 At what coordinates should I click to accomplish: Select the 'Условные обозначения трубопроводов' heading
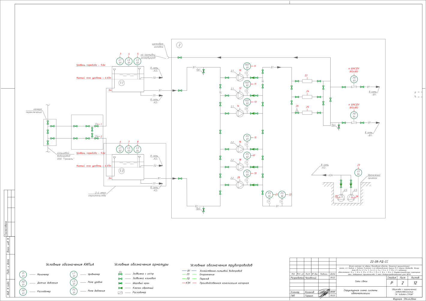[x=221, y=265]
